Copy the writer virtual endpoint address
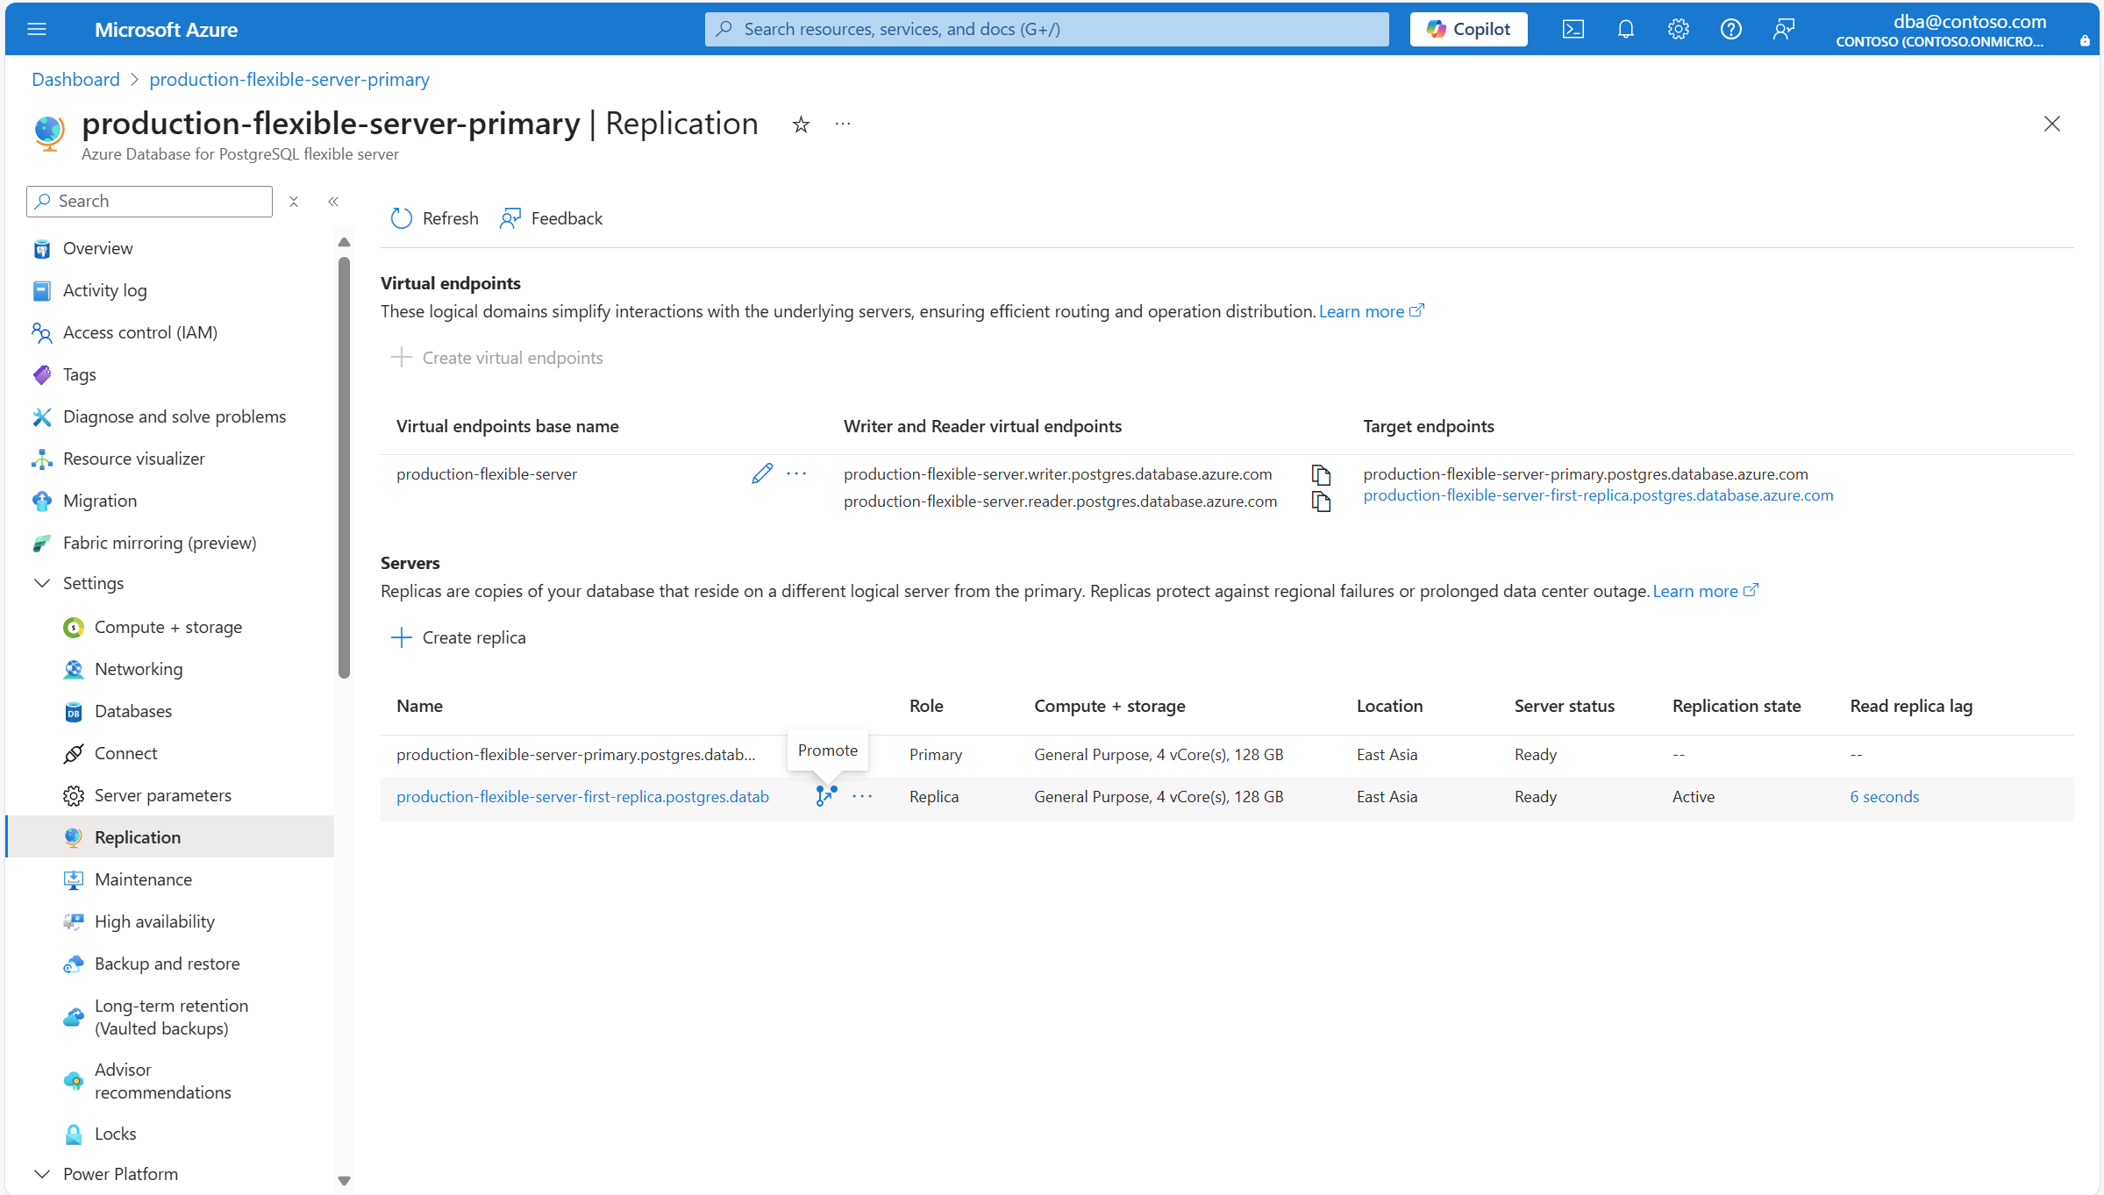Viewport: 2104px width, 1195px height. (x=1321, y=474)
